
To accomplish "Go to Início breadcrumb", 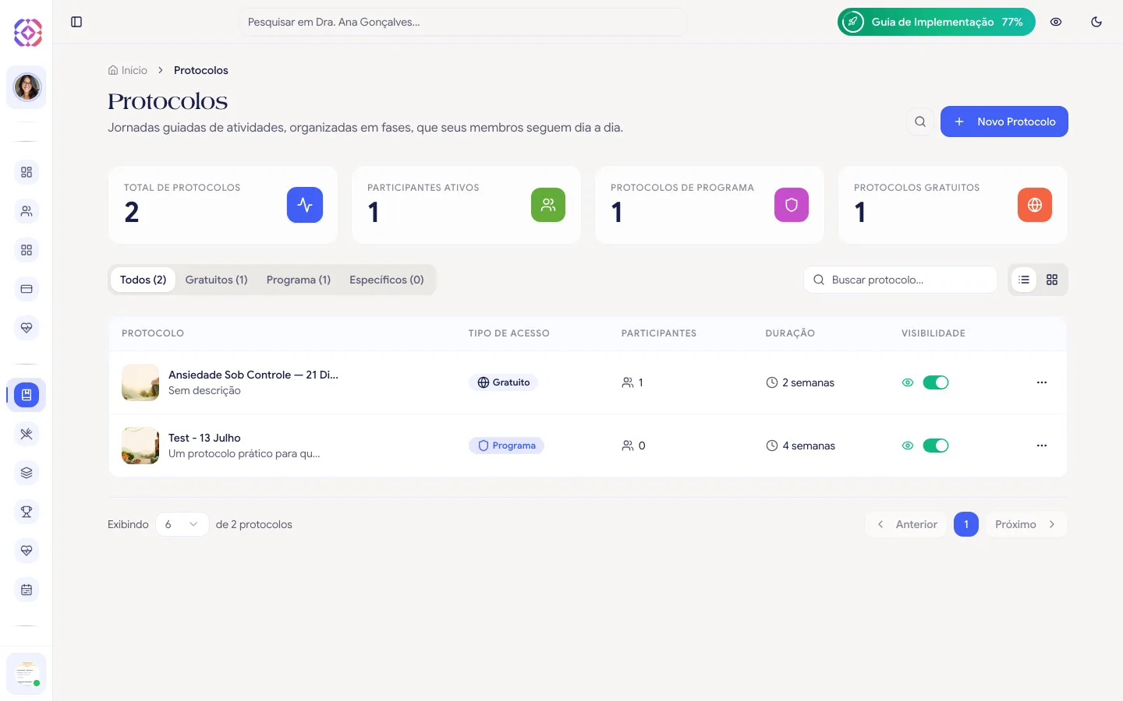I will tap(128, 70).
